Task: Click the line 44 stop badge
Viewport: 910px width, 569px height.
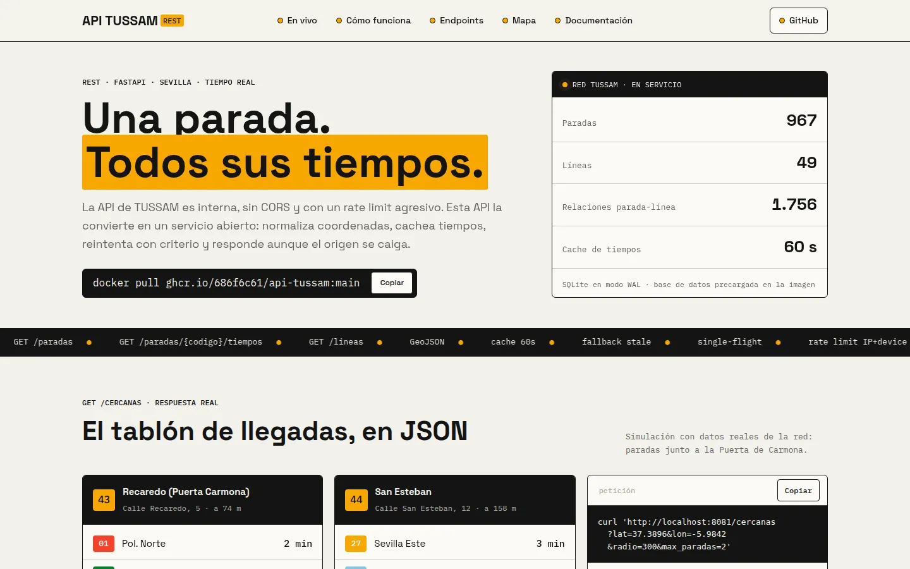Action: pos(356,499)
